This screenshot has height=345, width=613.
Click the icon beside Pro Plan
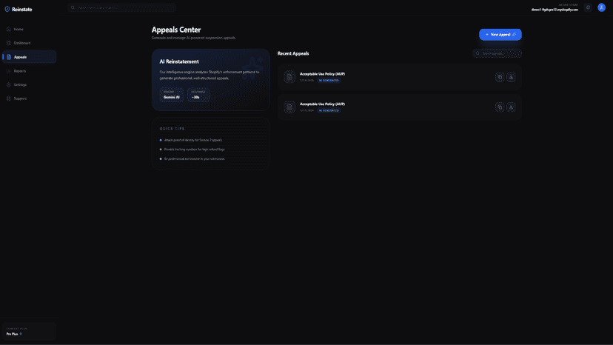[x=21, y=334]
